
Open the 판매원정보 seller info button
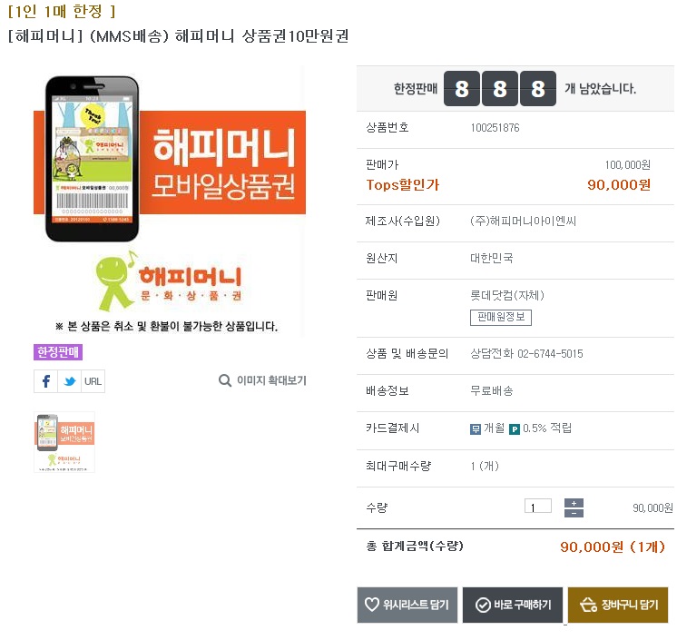coord(501,317)
